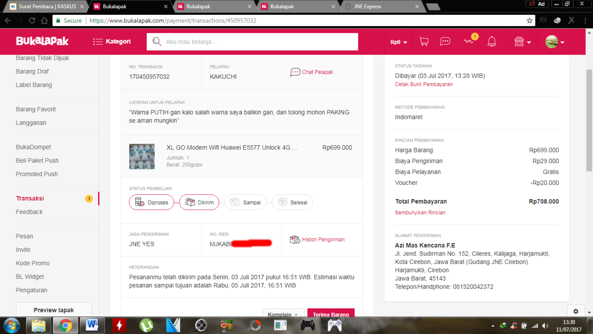Screen dimensions: 593x334
Task: Open Pesan in sidebar
Action: click(25, 236)
